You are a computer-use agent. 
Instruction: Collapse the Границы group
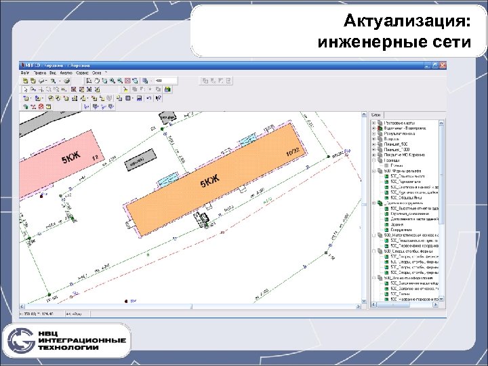373,160
